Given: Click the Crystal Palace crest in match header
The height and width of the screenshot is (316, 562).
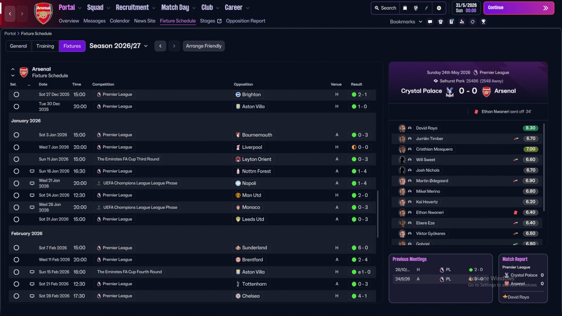Looking at the screenshot, I should (450, 91).
